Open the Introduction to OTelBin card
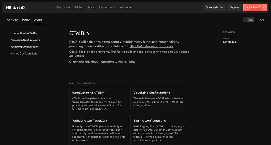 [99, 100]
